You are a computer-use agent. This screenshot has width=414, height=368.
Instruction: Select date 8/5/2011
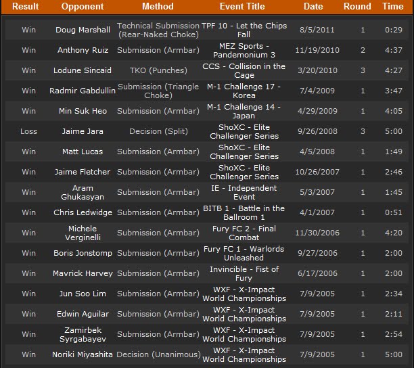317,30
